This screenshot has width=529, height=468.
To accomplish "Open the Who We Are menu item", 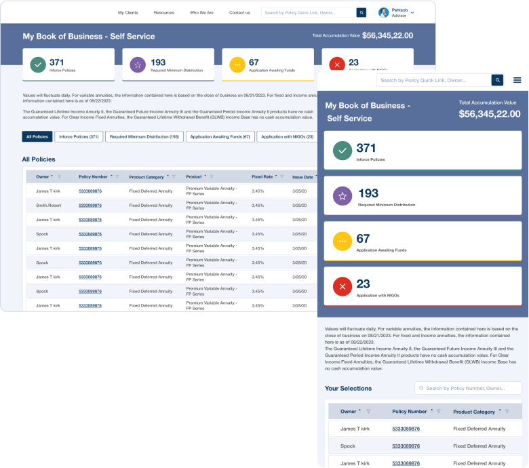I will [201, 13].
